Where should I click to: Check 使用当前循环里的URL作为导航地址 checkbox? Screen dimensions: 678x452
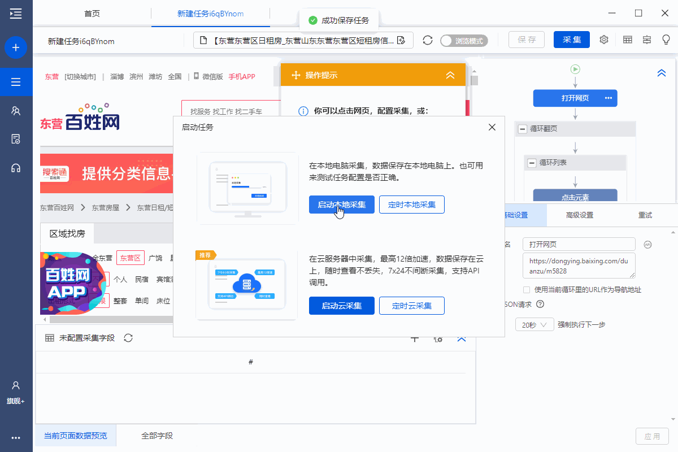(x=527, y=290)
